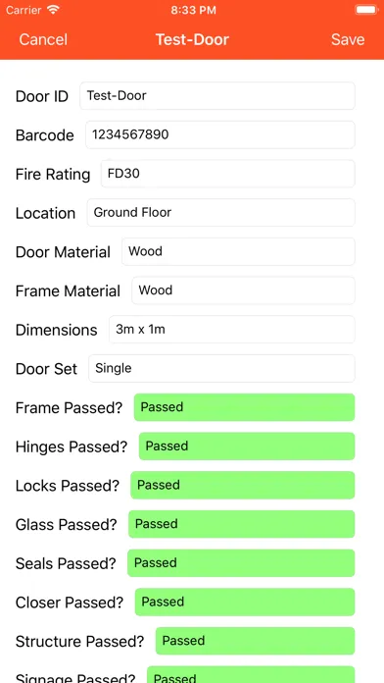Edit the Location Ground Floor field
Image resolution: width=384 pixels, height=683 pixels.
(221, 213)
